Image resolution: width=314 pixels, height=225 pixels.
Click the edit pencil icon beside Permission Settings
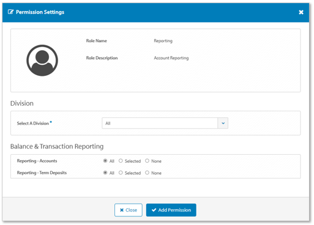point(10,12)
